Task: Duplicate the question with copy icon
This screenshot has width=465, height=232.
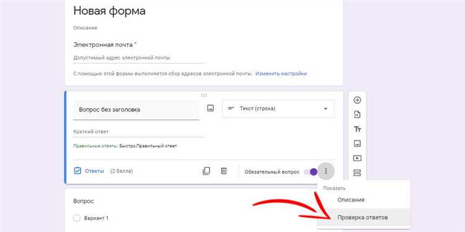Action: click(206, 171)
